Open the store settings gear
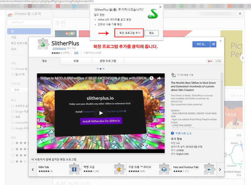Viewport: 251px width, 185px height. point(240,14)
